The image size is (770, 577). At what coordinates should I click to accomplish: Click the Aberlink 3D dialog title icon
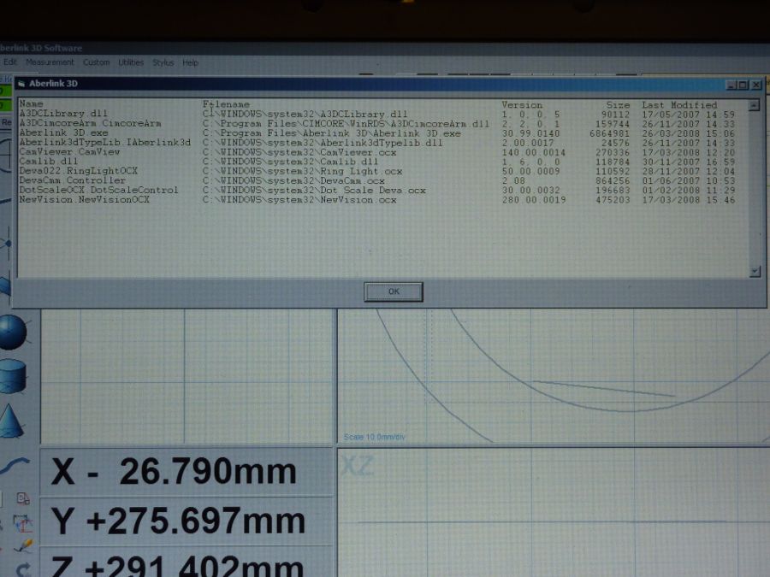(x=21, y=84)
